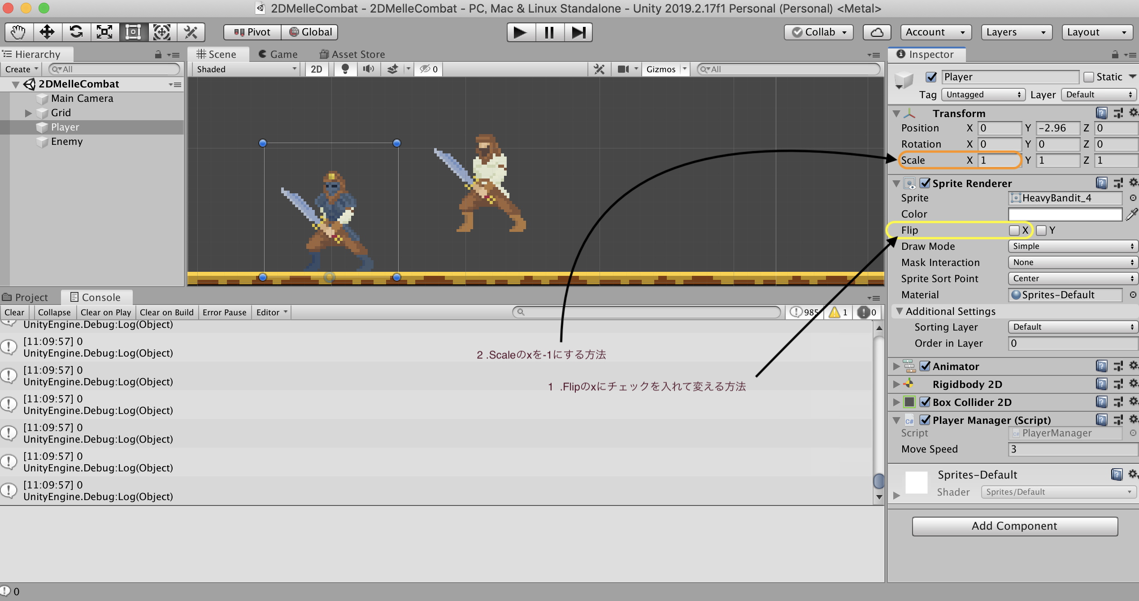Expand the Rigidbody 2D component
1139x601 pixels.
click(896, 384)
